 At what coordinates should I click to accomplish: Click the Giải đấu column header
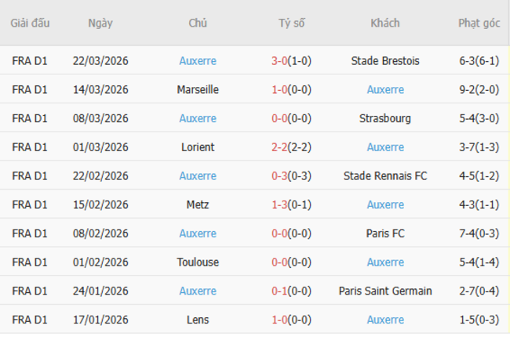pyautogui.click(x=30, y=23)
